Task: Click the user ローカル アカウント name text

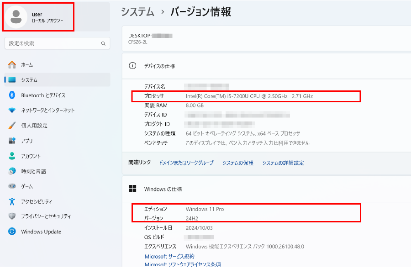Action: click(47, 17)
